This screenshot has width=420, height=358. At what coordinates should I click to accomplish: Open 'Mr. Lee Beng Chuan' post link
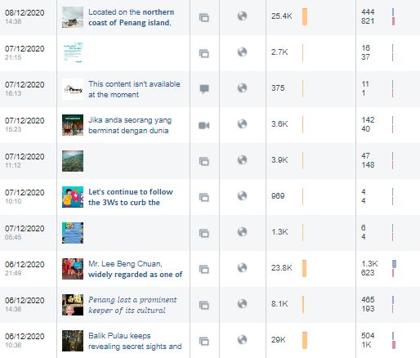pyautogui.click(x=135, y=269)
